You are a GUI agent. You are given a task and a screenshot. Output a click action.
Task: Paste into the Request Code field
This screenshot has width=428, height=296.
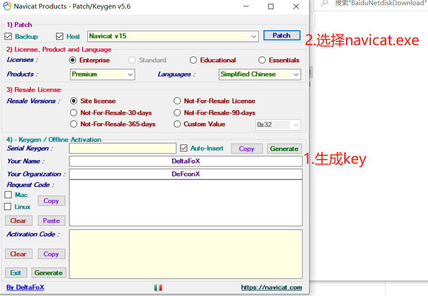point(52,221)
